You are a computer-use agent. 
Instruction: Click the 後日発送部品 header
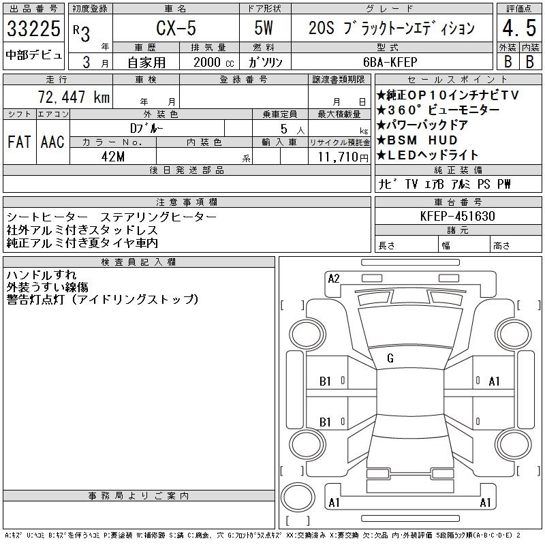[187, 170]
